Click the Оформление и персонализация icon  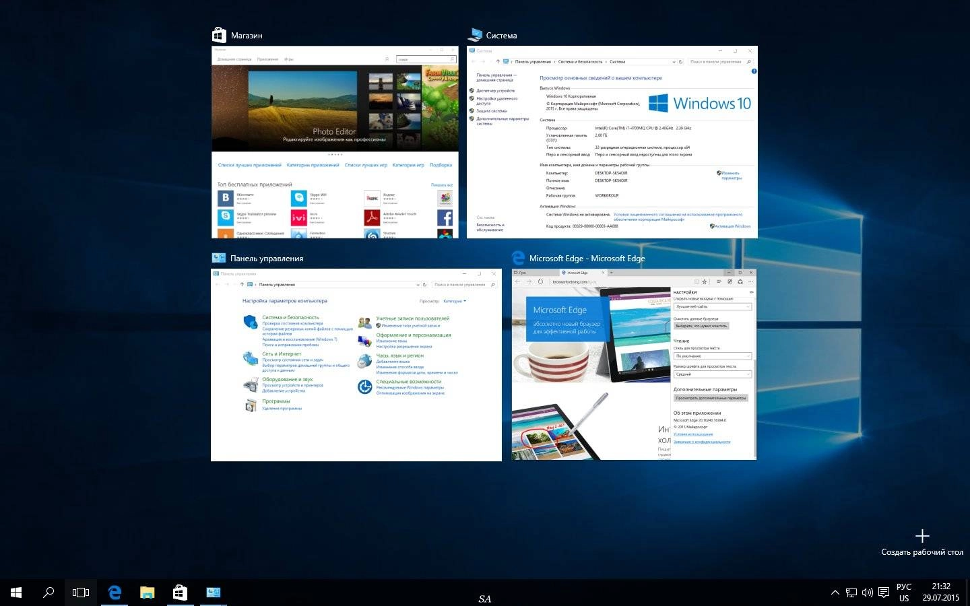(x=364, y=340)
